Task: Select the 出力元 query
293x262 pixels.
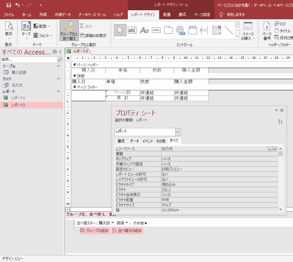Action: (x=17, y=85)
